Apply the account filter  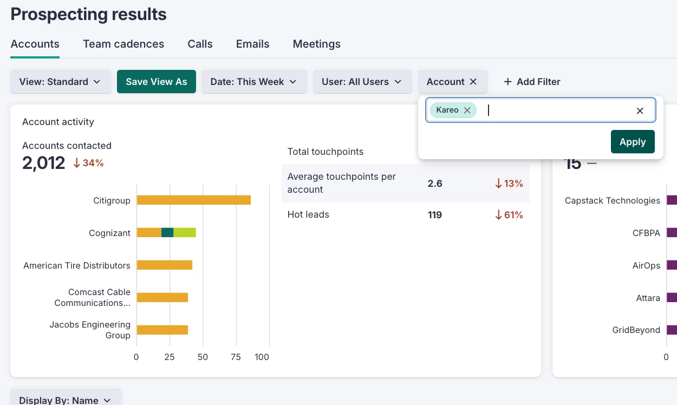pyautogui.click(x=632, y=142)
